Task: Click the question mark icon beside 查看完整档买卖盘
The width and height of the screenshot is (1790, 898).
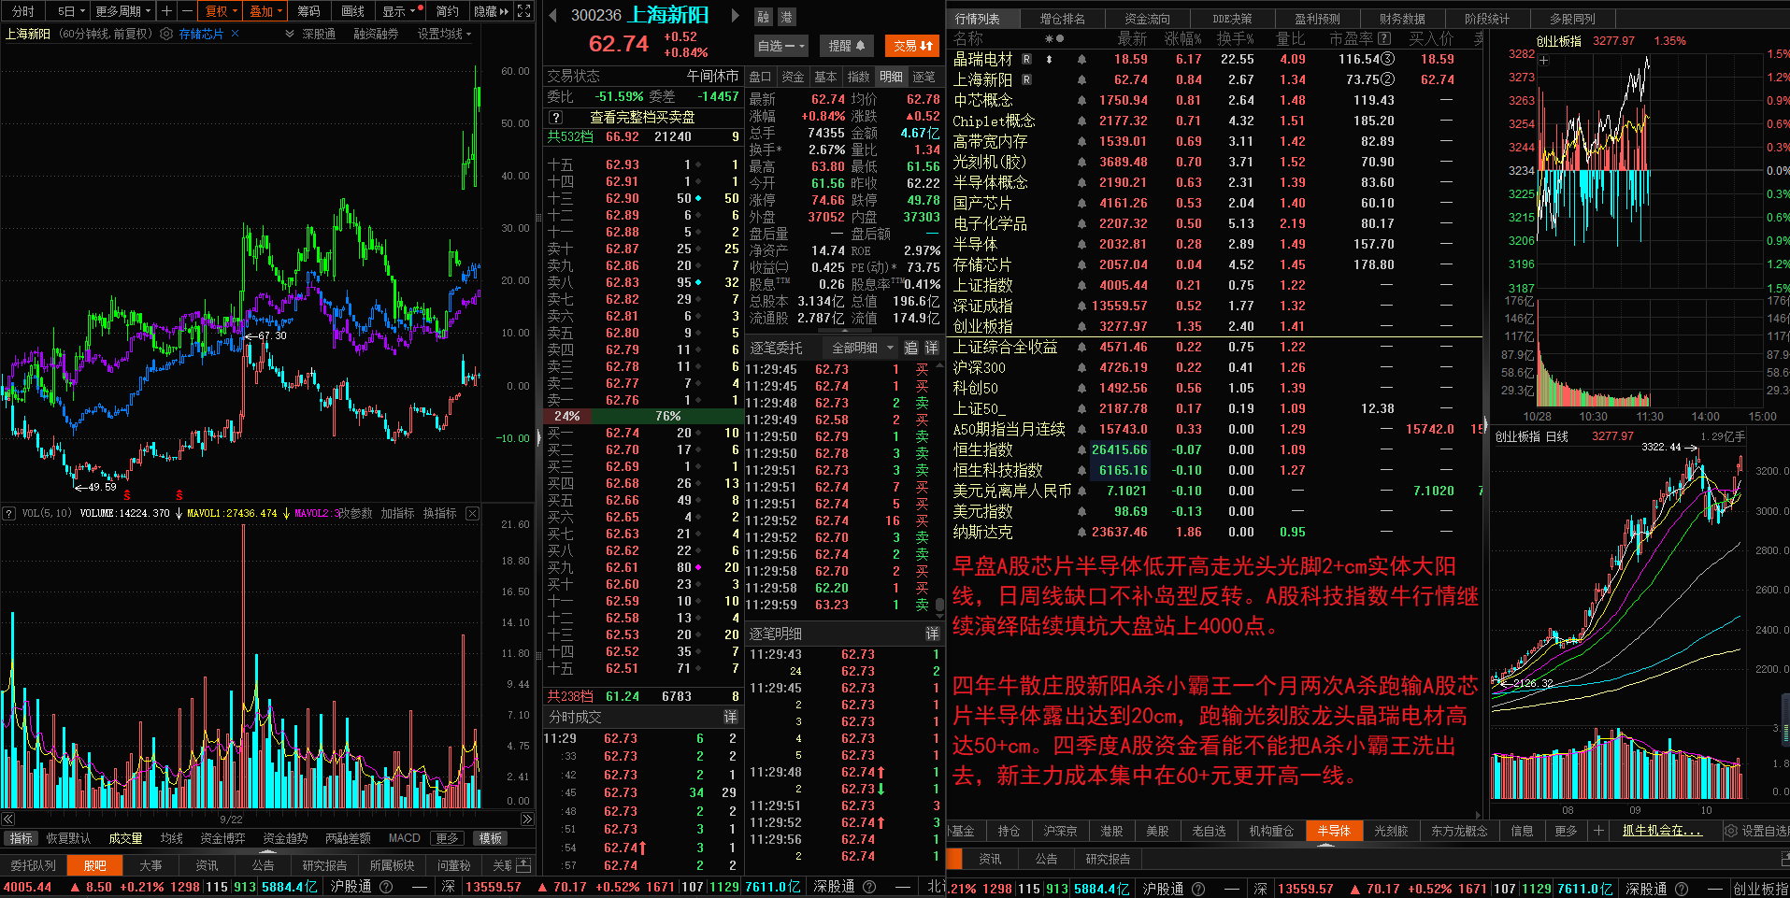Action: point(555,117)
